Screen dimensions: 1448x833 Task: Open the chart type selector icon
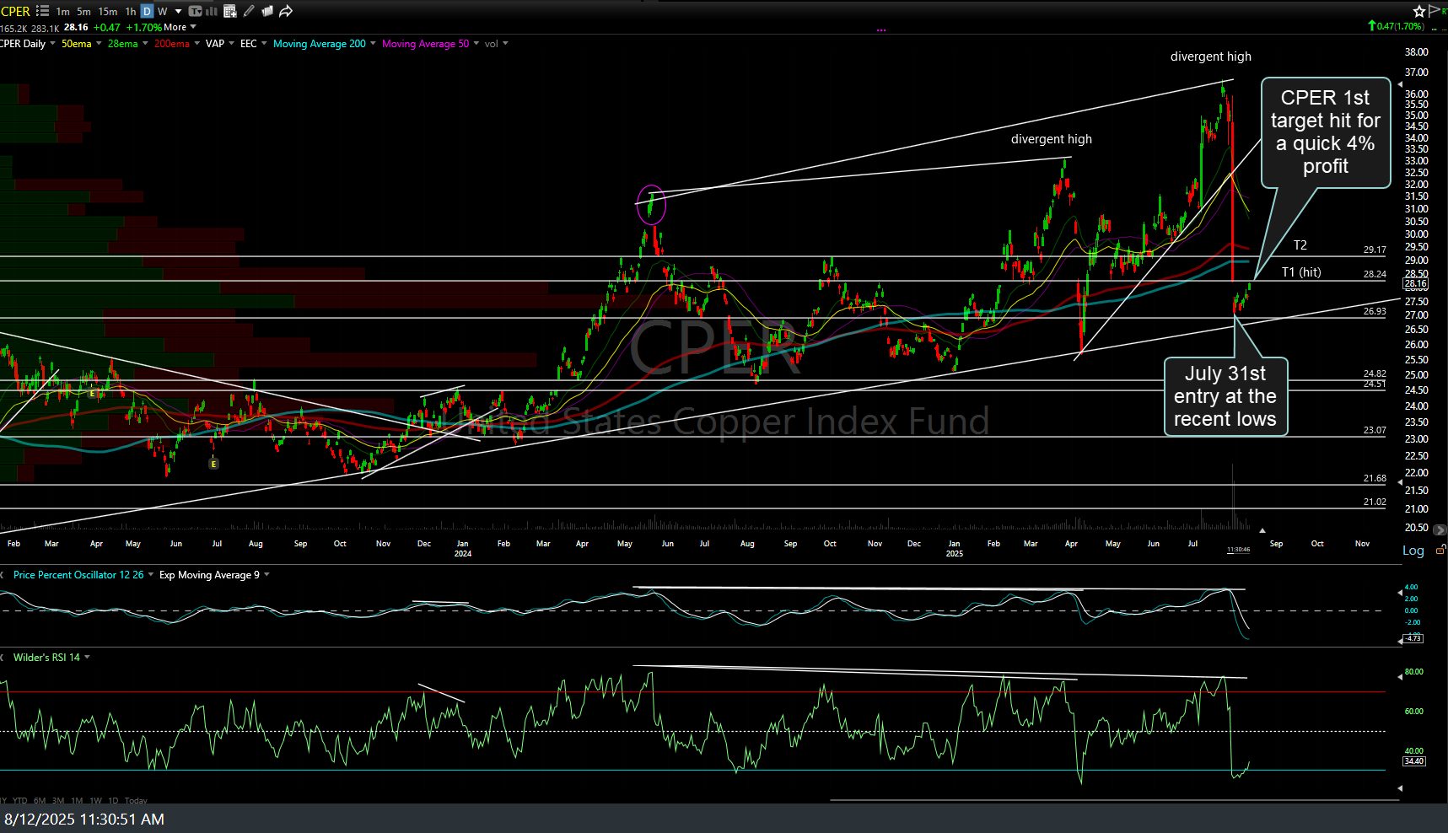click(196, 12)
